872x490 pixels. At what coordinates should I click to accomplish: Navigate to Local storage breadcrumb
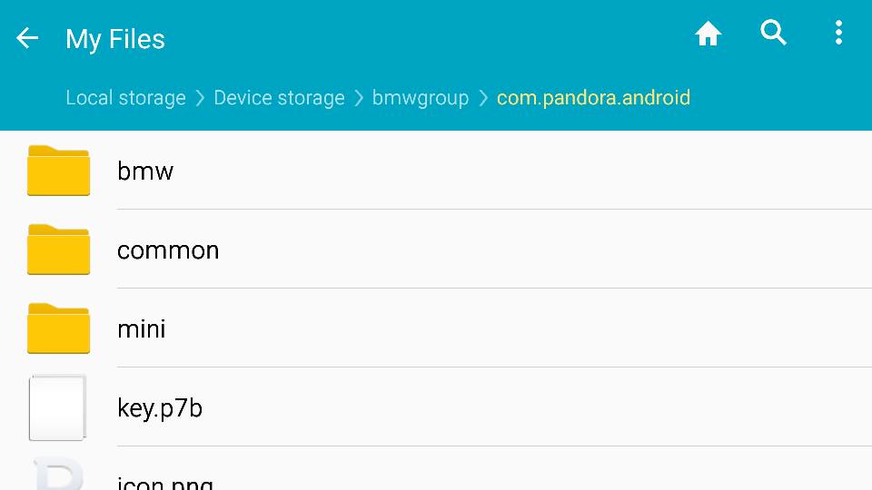pos(125,98)
